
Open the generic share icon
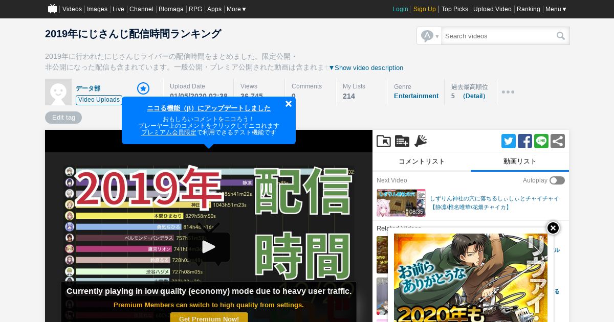click(558, 141)
